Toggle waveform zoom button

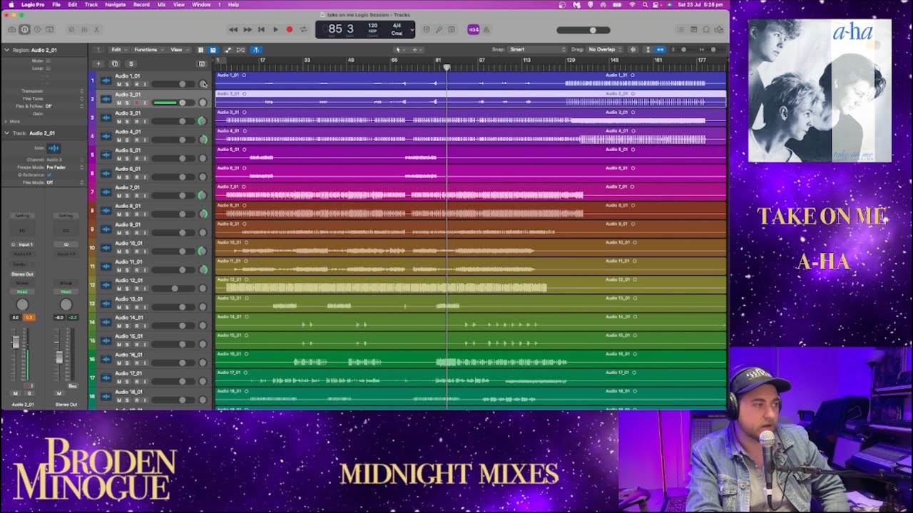[x=633, y=50]
